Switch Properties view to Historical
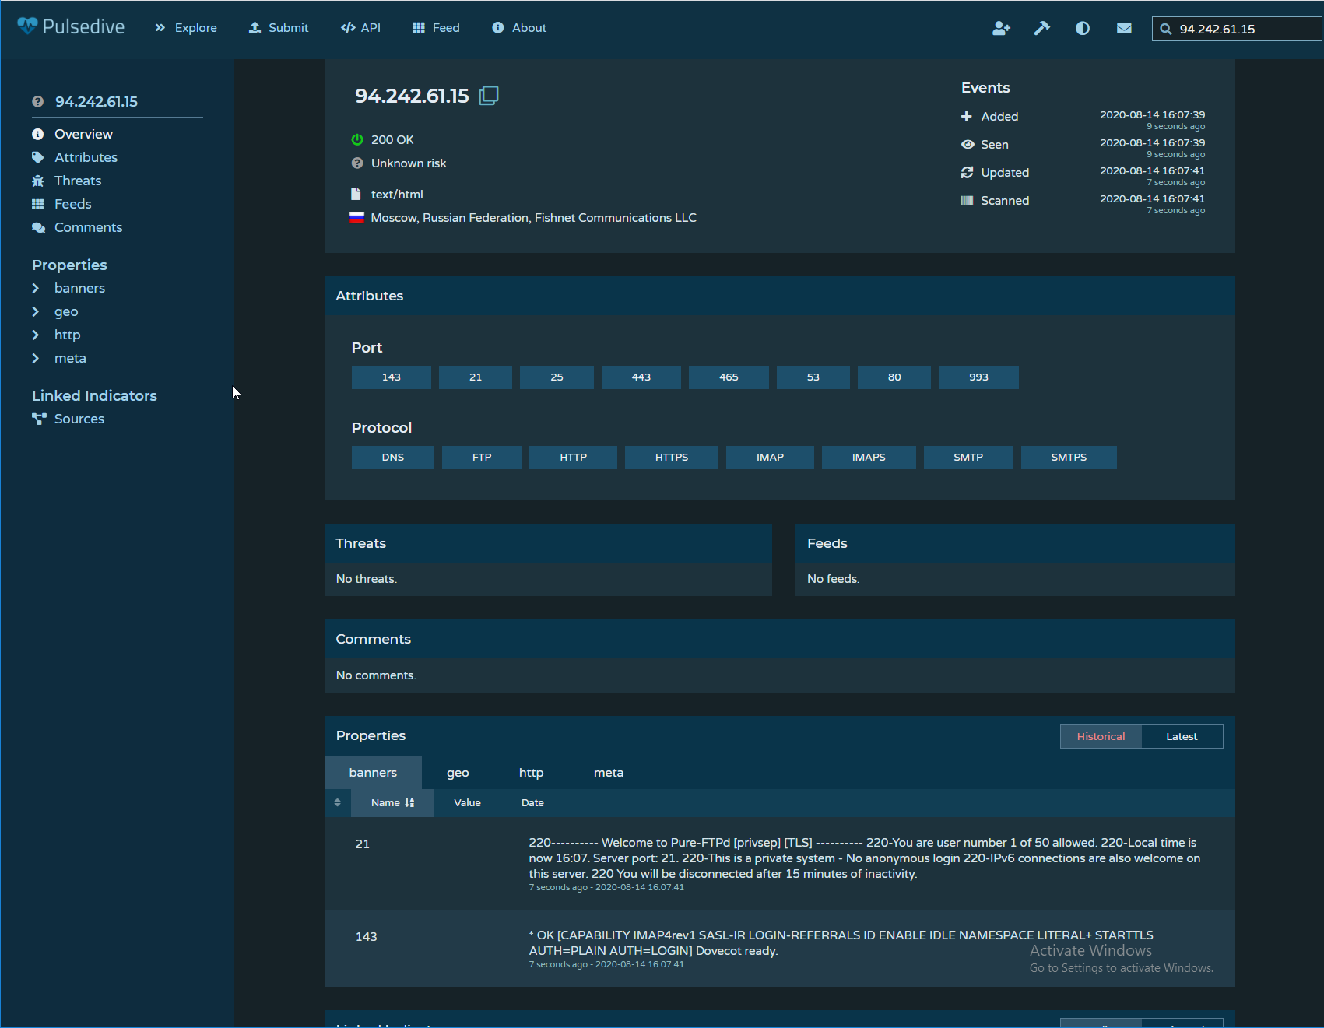This screenshot has width=1324, height=1028. coord(1101,736)
